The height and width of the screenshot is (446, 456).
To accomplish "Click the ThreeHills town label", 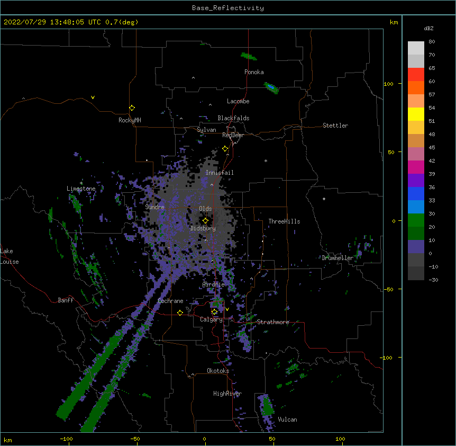I will tap(284, 221).
